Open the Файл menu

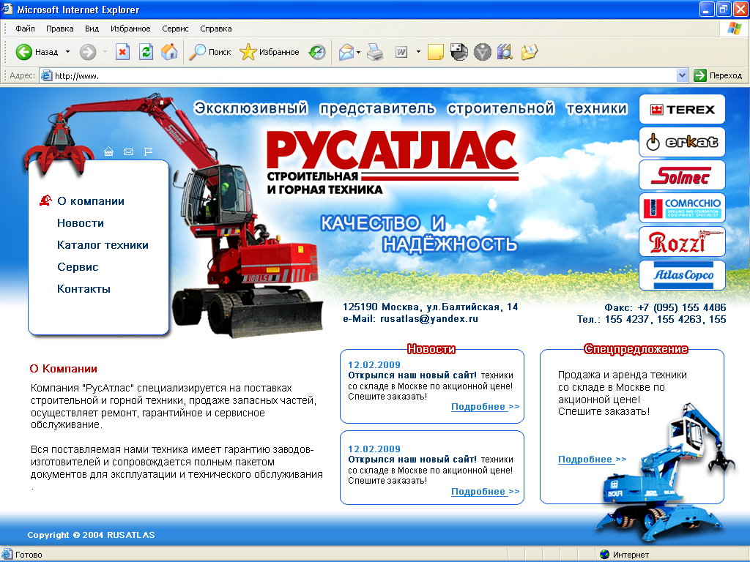[x=24, y=28]
